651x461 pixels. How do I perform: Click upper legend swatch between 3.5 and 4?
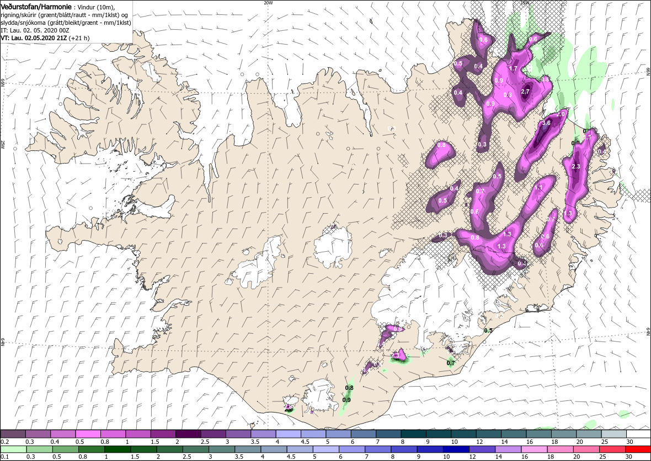(263, 434)
